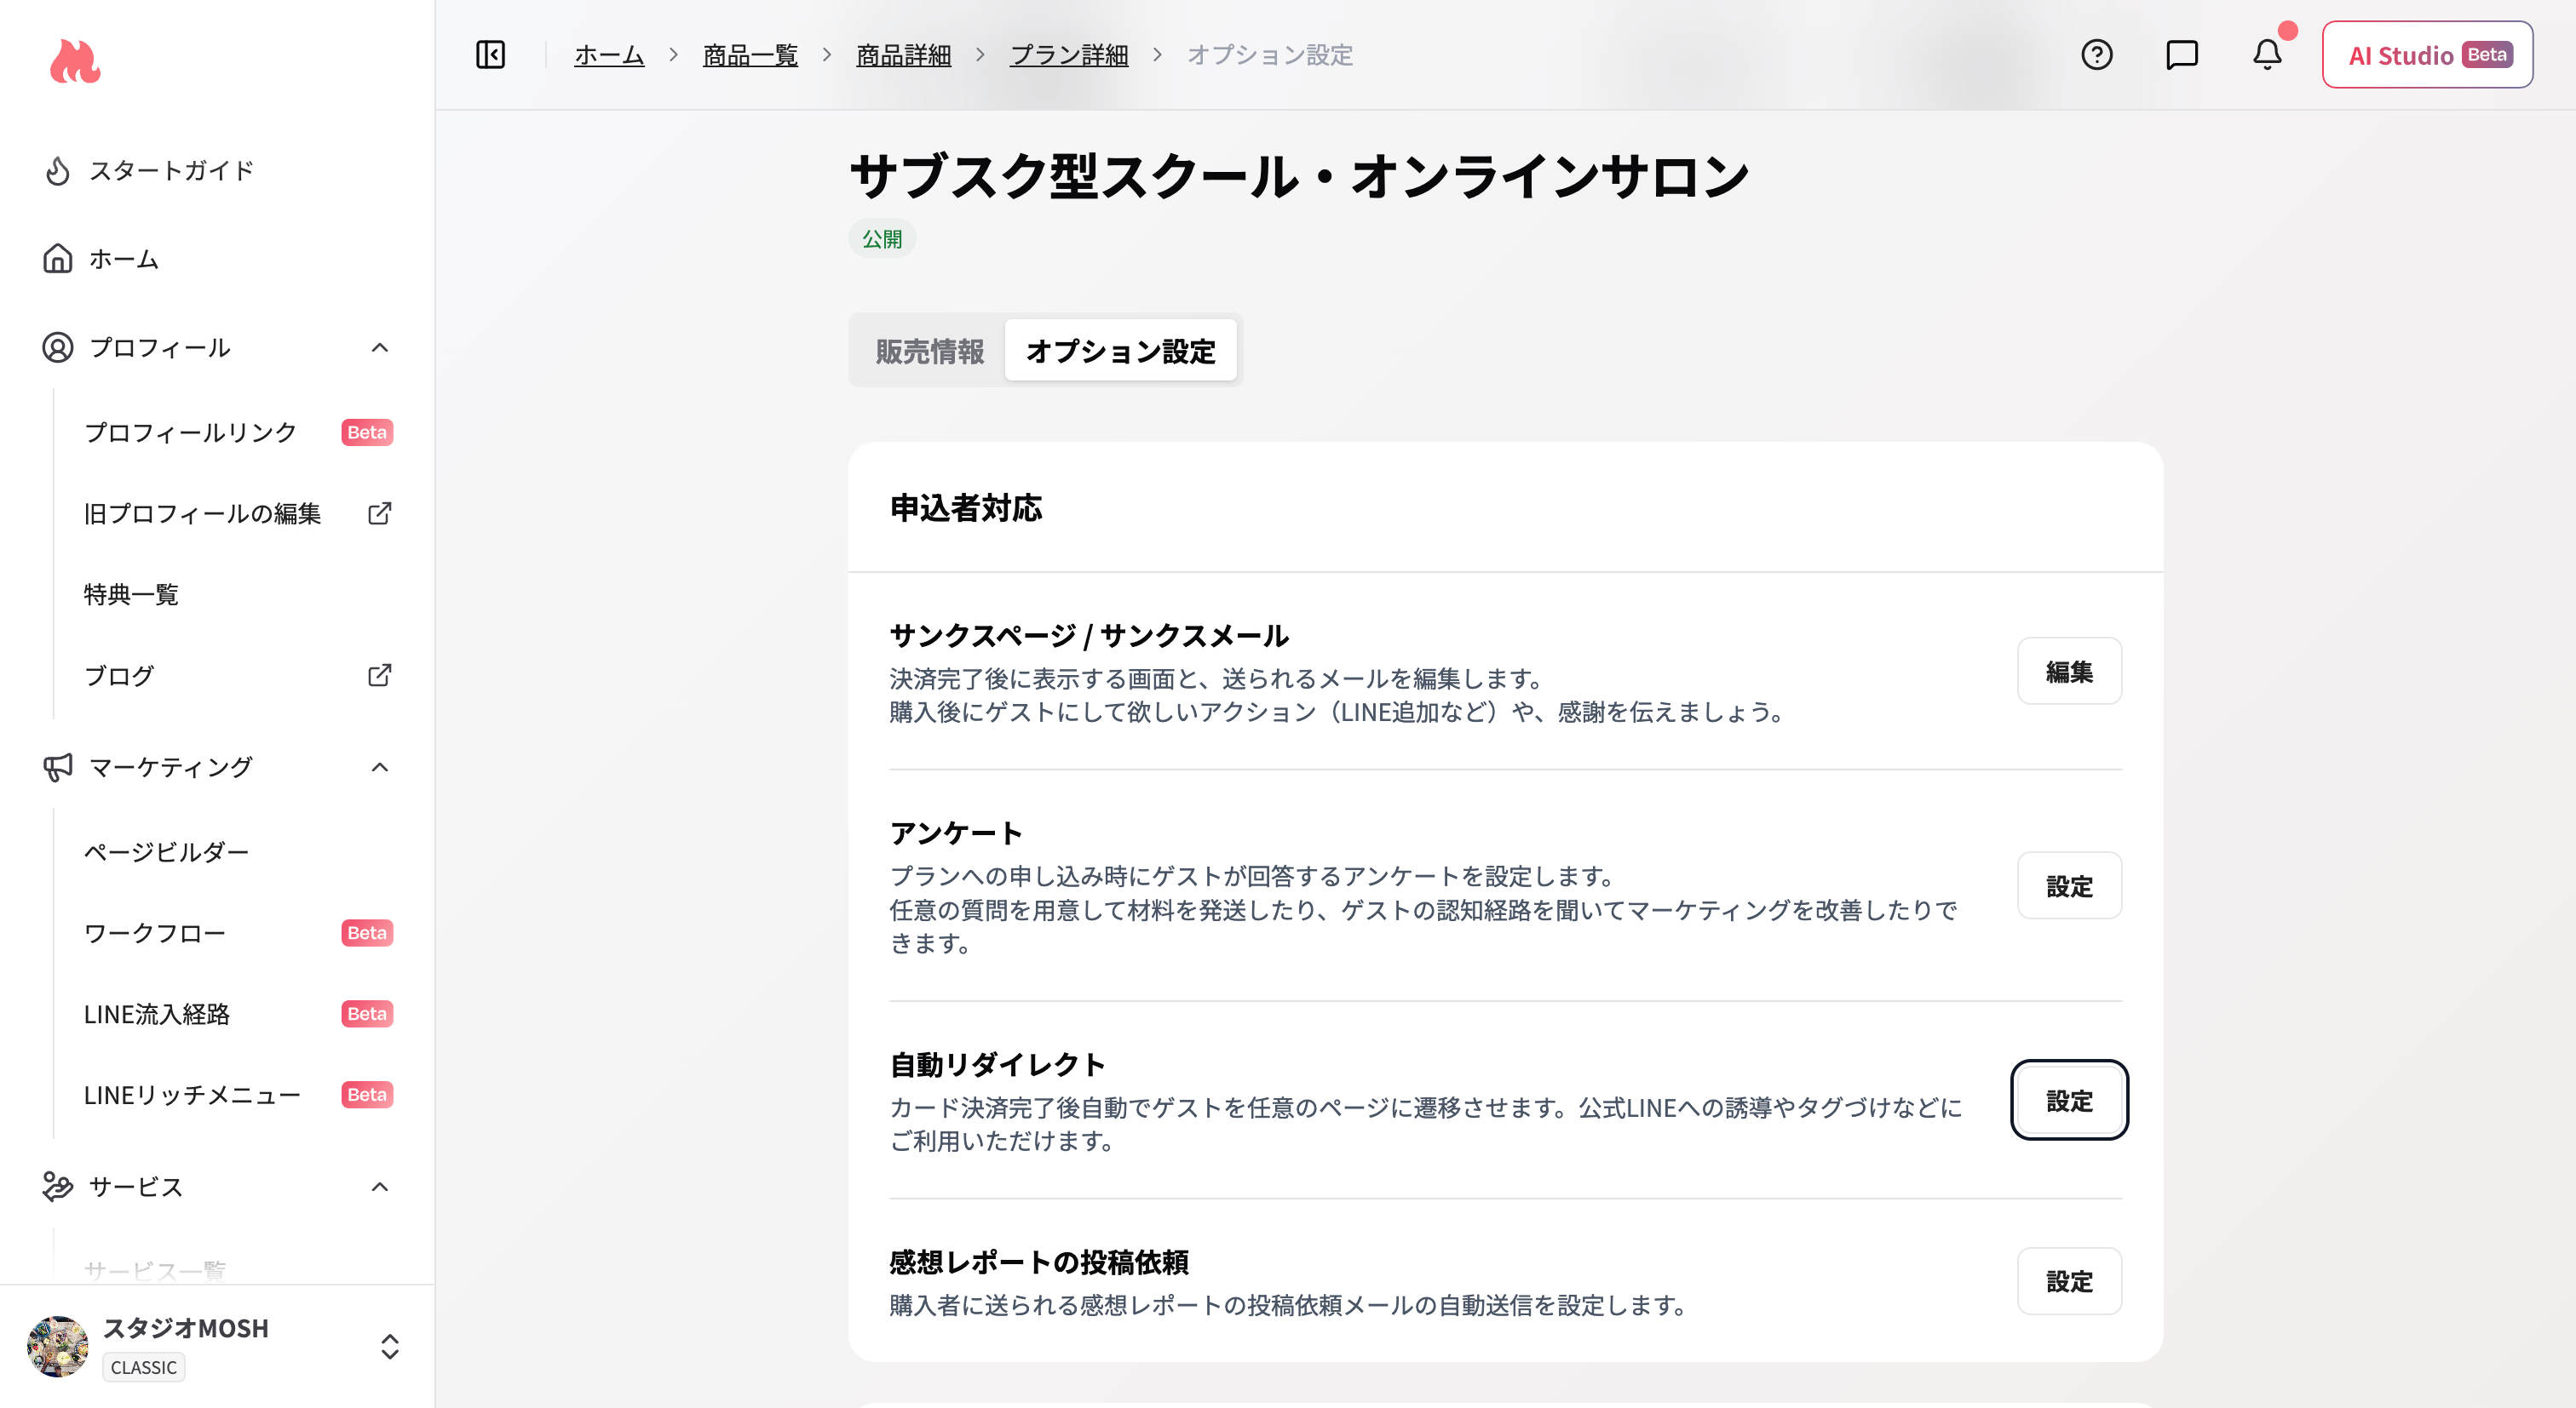Click the Start Guide flame icon
This screenshot has width=2576, height=1408.
[x=58, y=171]
